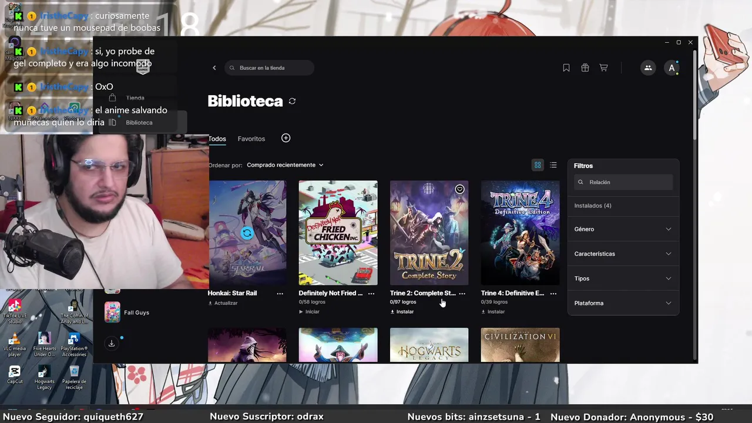Expand the Tipos filter section

[623, 278]
